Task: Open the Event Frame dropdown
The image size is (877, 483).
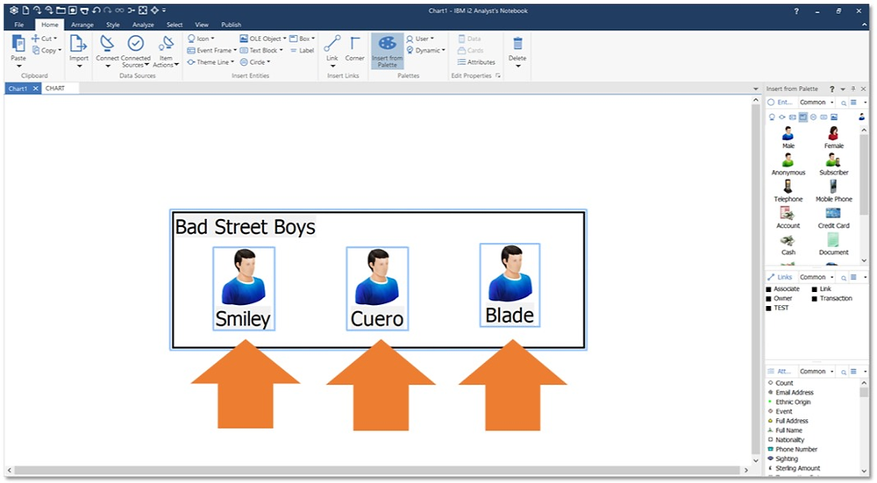Action: [x=211, y=50]
